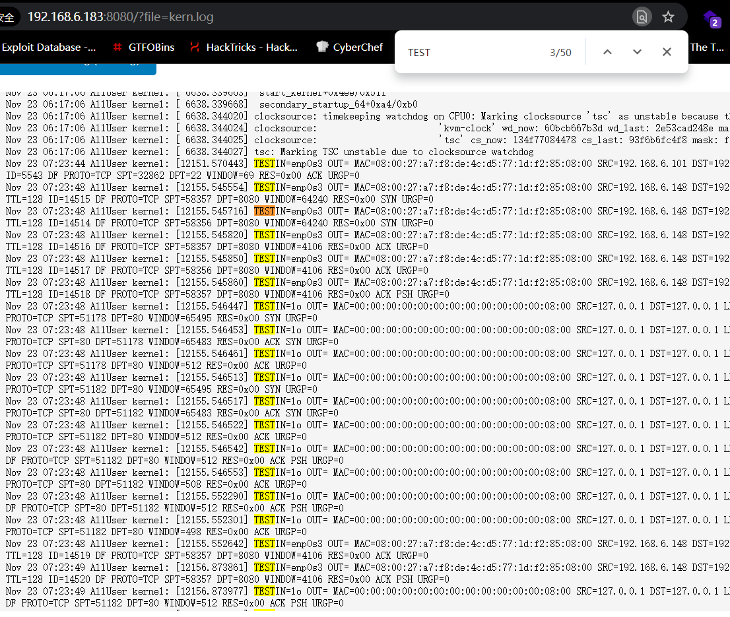The height and width of the screenshot is (617, 730).
Task: Open the purple extension icon with badge 2
Action: 711,18
